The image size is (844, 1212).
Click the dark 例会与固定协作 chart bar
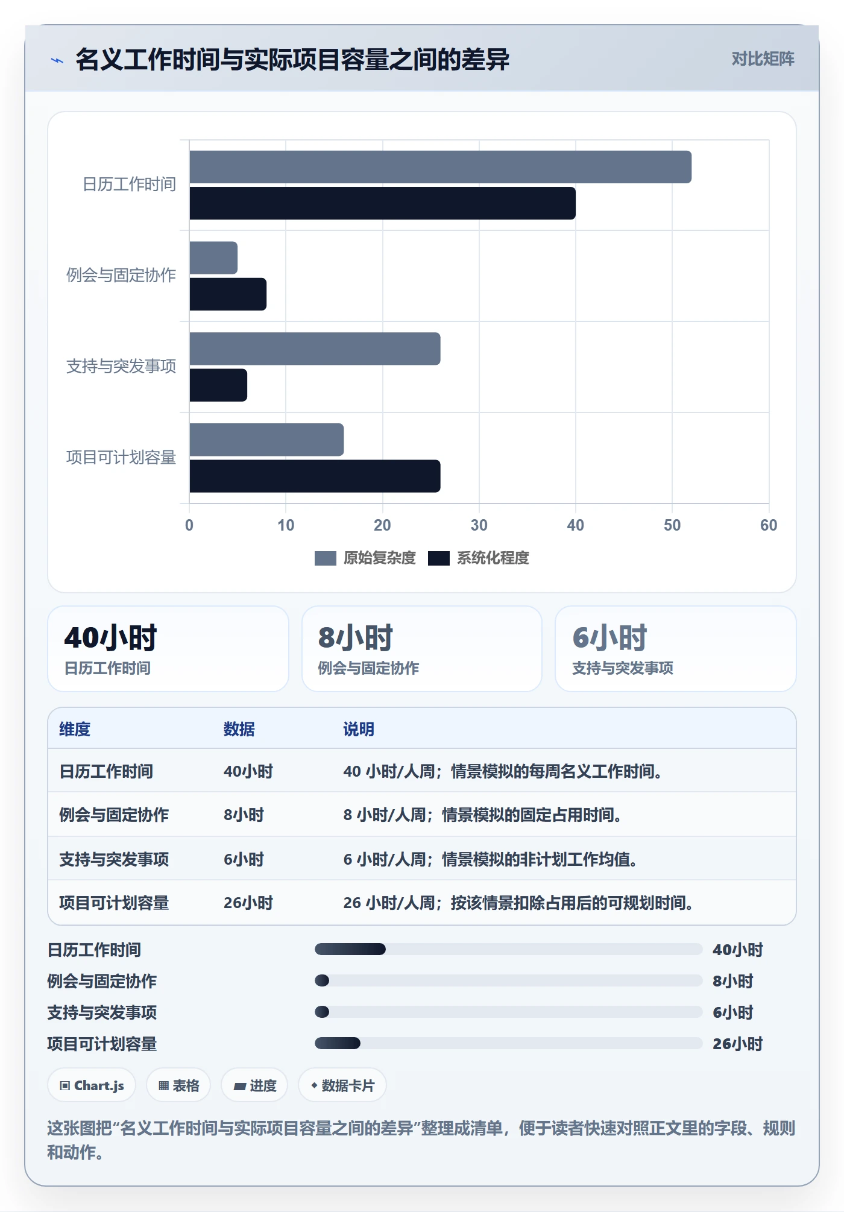[228, 294]
